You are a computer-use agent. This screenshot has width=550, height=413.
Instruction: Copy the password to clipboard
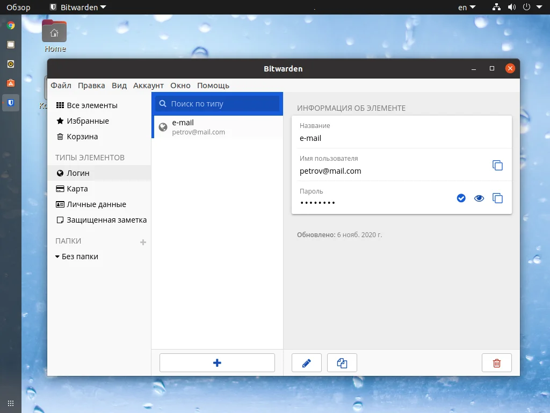(497, 198)
